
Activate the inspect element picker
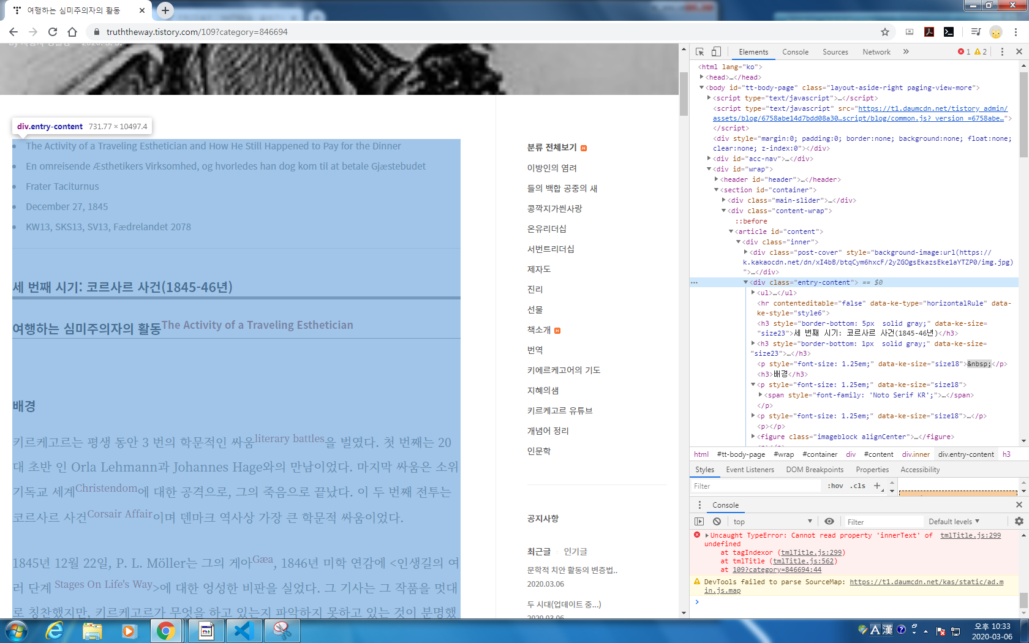point(700,52)
